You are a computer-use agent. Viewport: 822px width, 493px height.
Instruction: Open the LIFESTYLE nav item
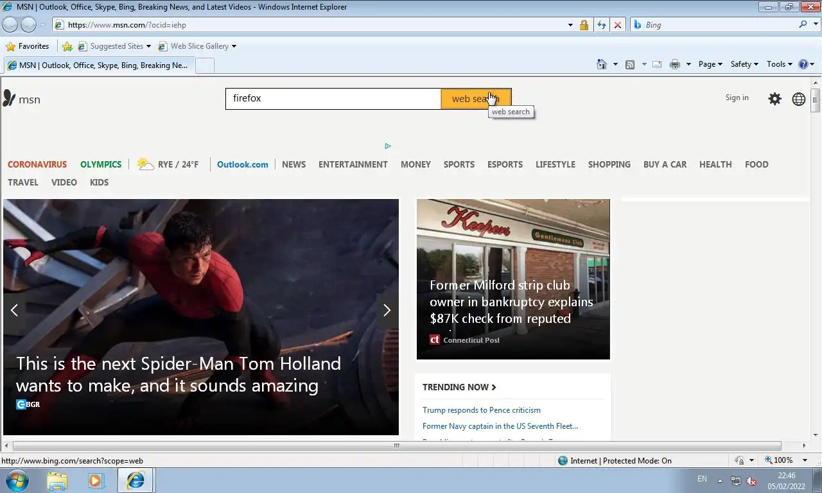(555, 164)
